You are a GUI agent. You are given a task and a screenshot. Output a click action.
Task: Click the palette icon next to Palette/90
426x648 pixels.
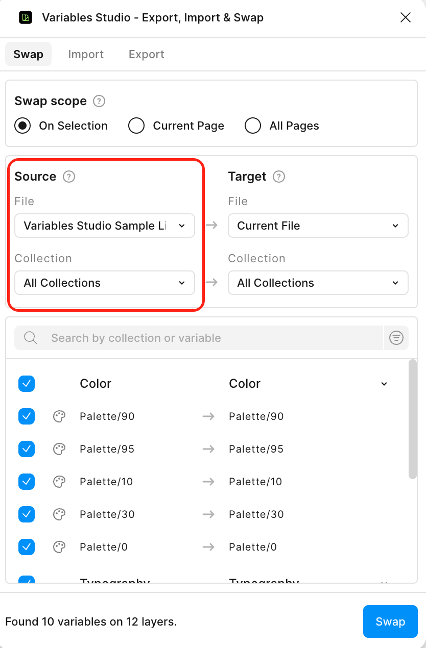click(59, 416)
